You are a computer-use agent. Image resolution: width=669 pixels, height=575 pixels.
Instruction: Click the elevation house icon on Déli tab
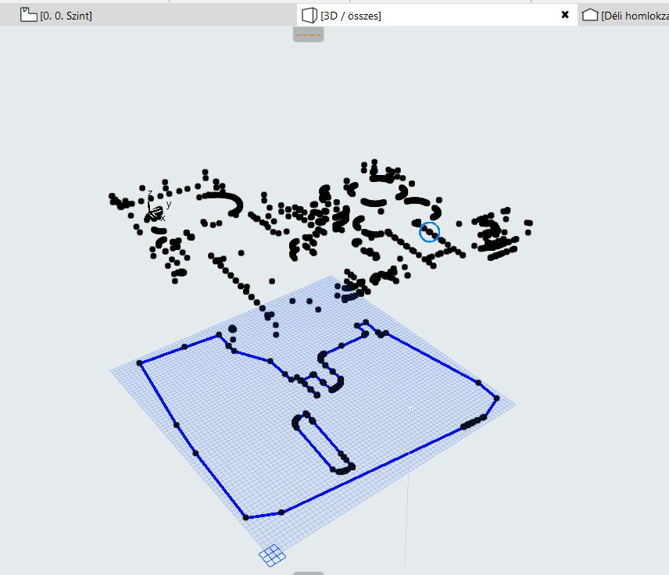click(x=590, y=15)
